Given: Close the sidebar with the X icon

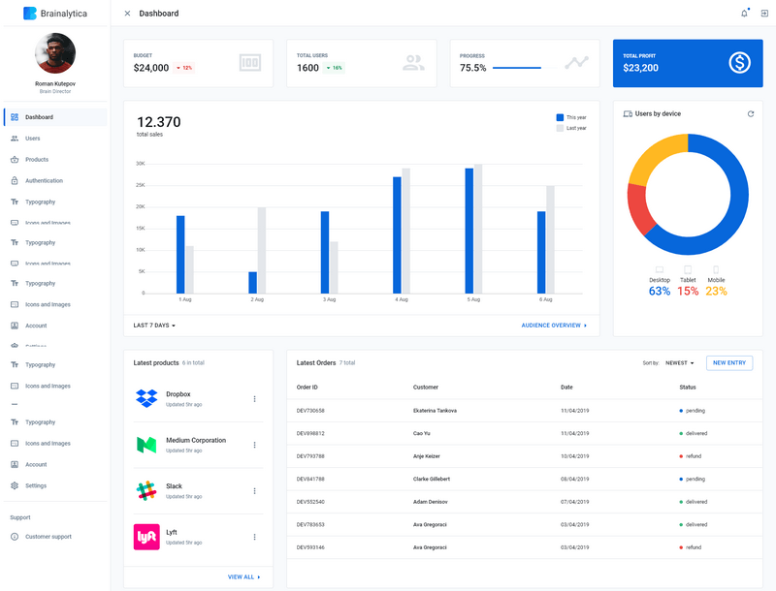Looking at the screenshot, I should pos(127,14).
